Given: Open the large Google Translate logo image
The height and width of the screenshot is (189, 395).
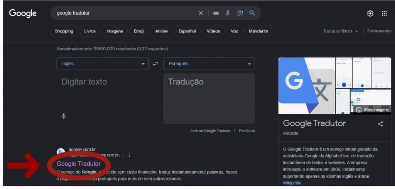Looking at the screenshot, I should [x=307, y=86].
